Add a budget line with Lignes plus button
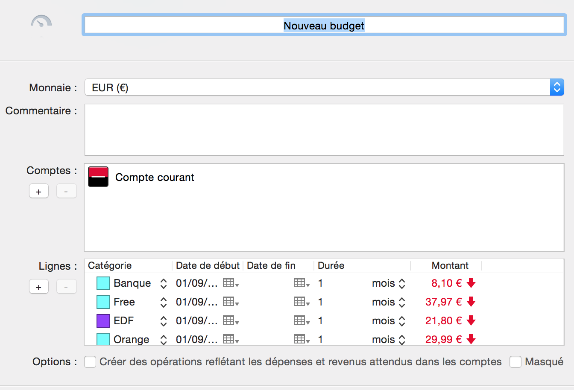 (x=39, y=287)
